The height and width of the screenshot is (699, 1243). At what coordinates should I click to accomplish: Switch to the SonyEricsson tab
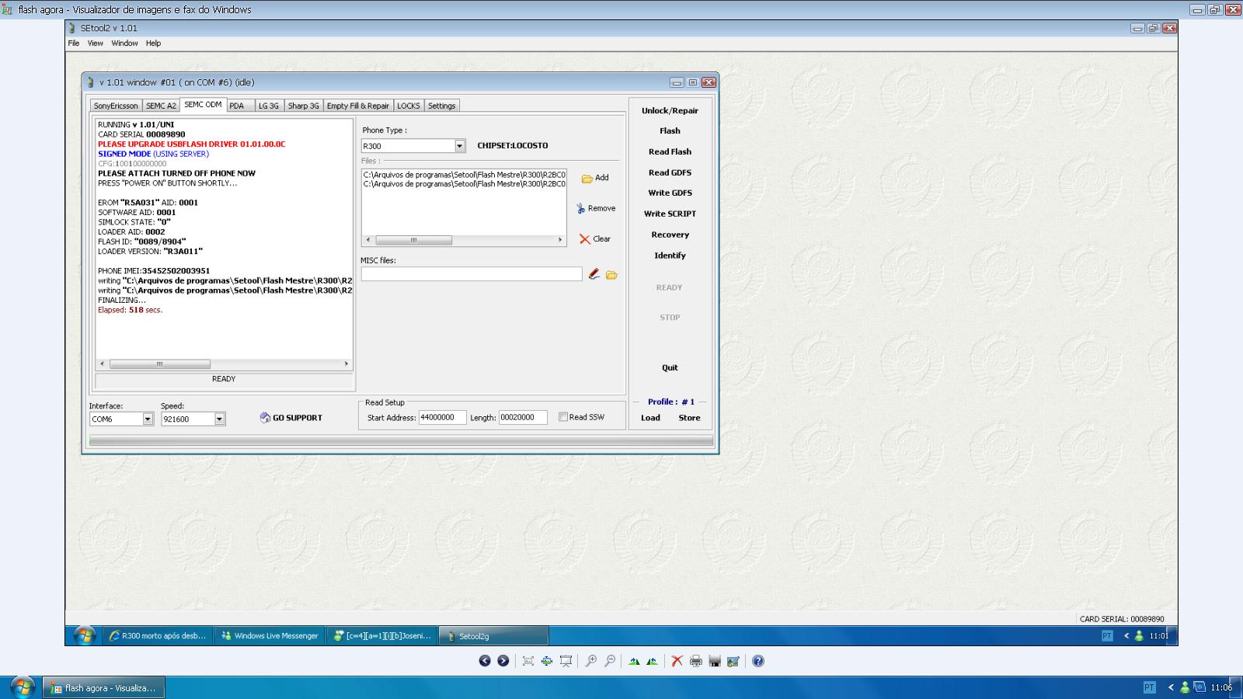point(116,106)
